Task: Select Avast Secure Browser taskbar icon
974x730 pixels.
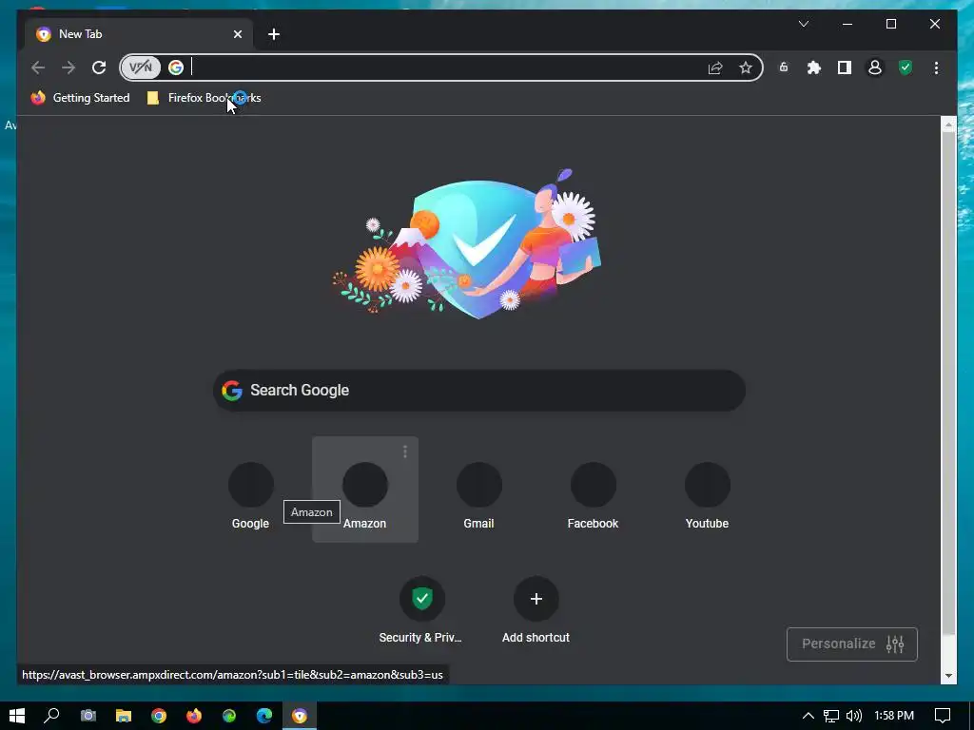Action: [300, 716]
